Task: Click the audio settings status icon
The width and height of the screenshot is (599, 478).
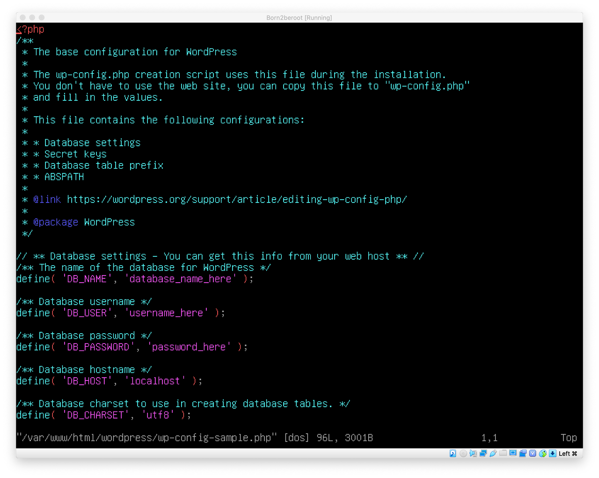Action: click(473, 453)
